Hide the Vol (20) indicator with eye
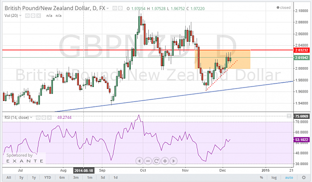This screenshot has height=182, width=312. click(x=27, y=15)
